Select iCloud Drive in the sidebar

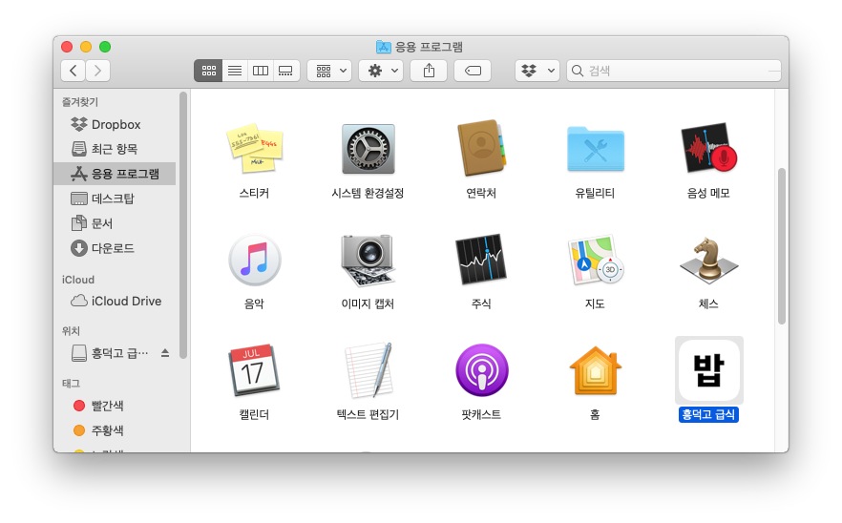[115, 302]
